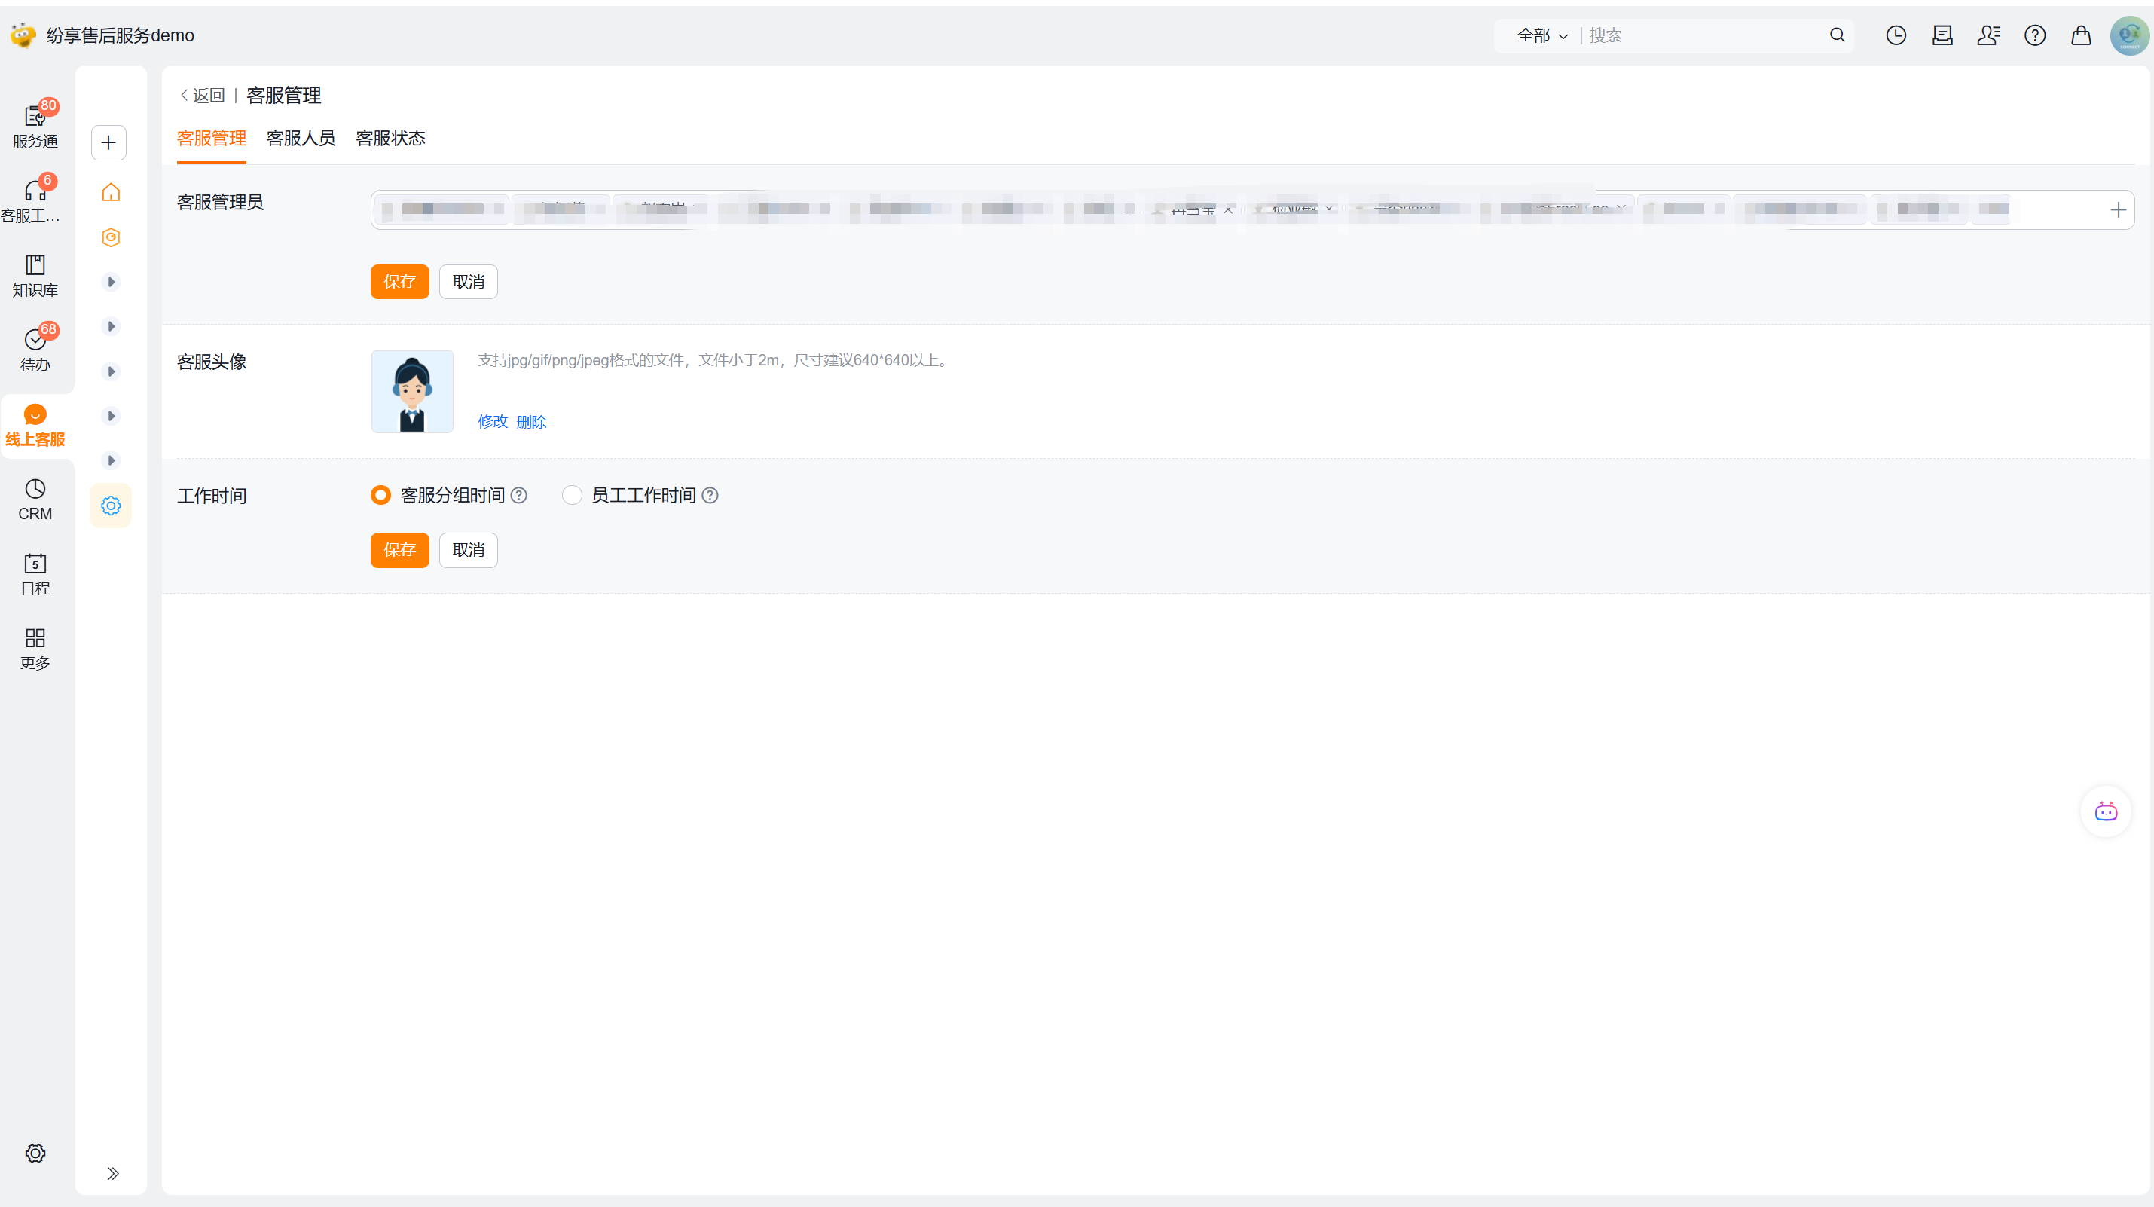Open the AI assistant robot floating icon
Screen dimensions: 2154x1207
(x=2105, y=811)
